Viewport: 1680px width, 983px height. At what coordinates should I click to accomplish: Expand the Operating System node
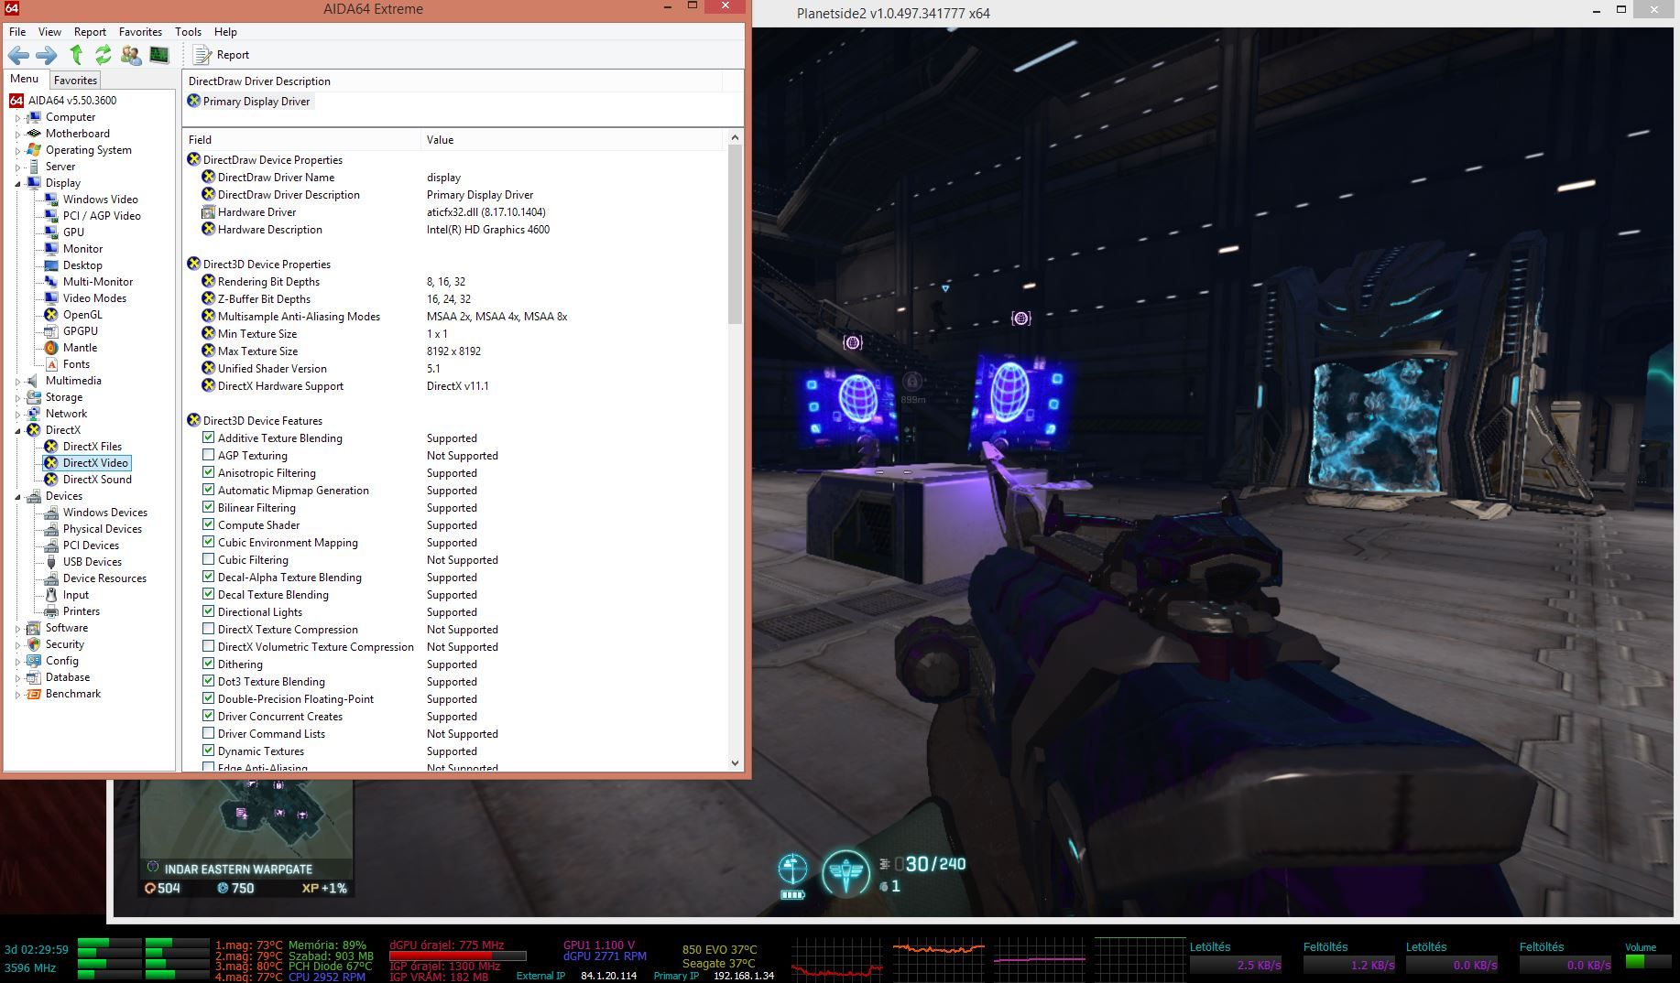tap(16, 151)
